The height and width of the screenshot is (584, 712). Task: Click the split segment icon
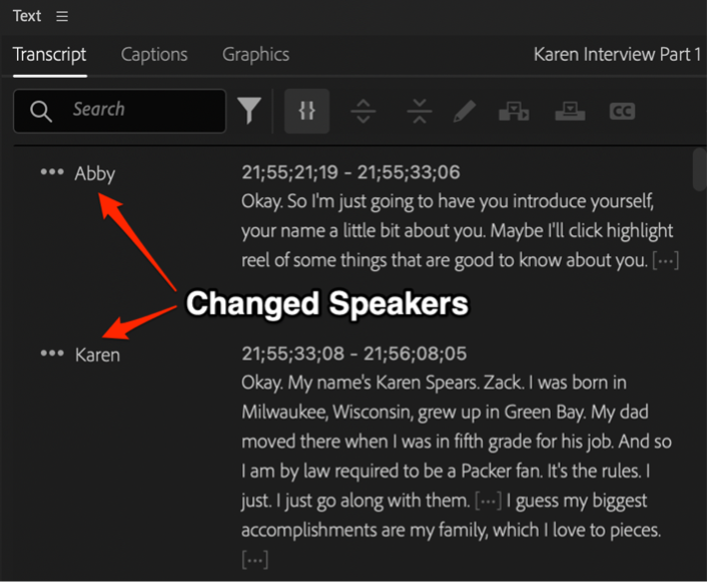pos(364,111)
